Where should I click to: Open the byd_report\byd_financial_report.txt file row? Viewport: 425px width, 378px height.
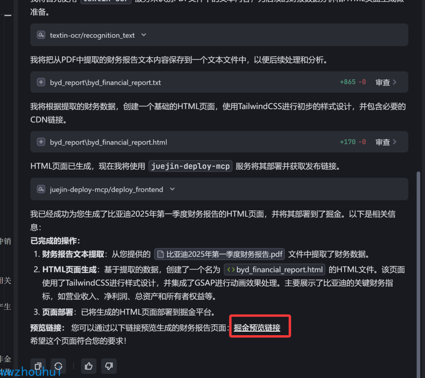click(219, 82)
